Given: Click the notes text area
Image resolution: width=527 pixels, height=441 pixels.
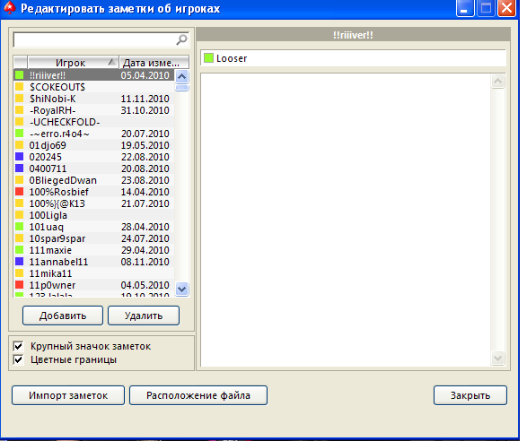Looking at the screenshot, I should click(x=346, y=220).
